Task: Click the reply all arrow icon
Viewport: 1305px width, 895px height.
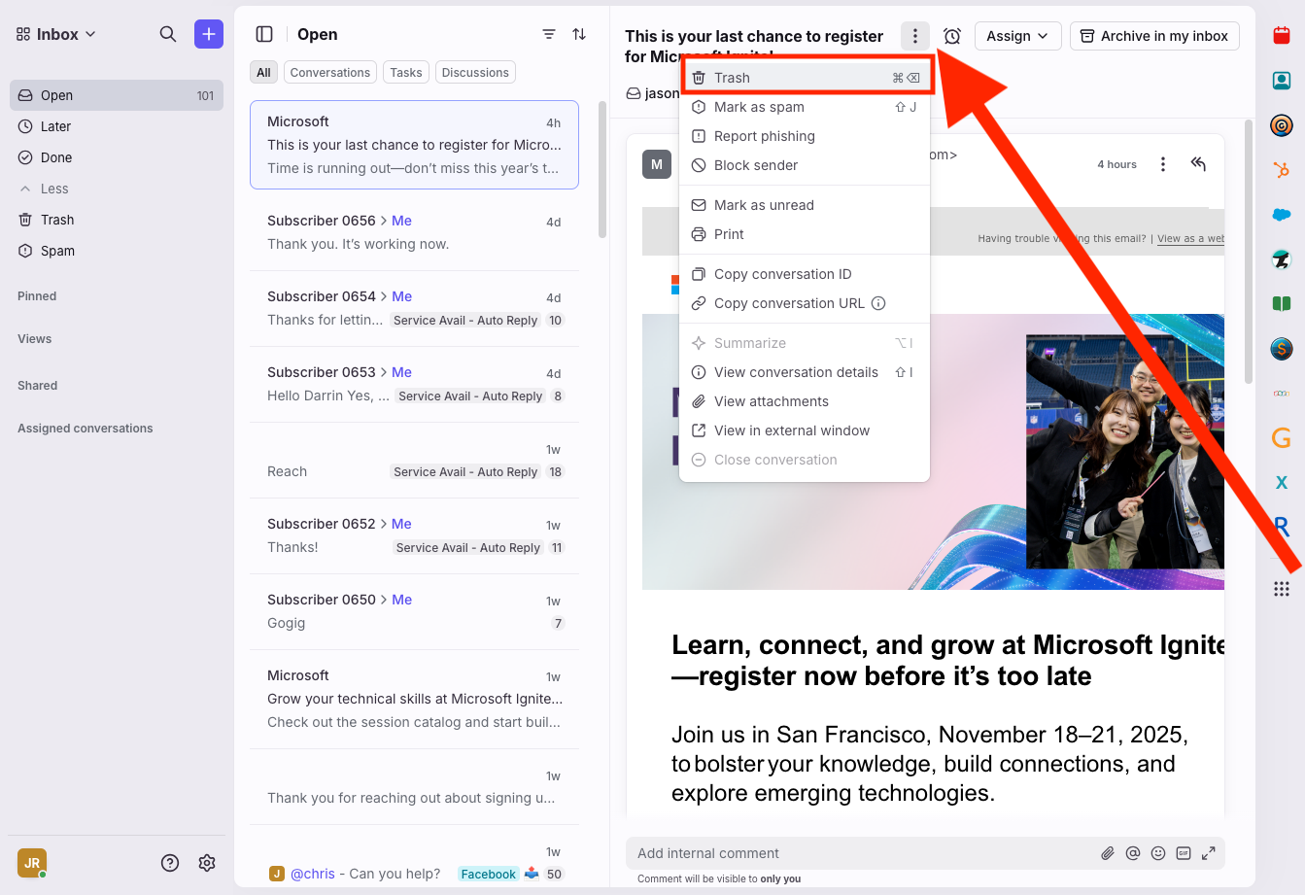Action: [x=1198, y=164]
